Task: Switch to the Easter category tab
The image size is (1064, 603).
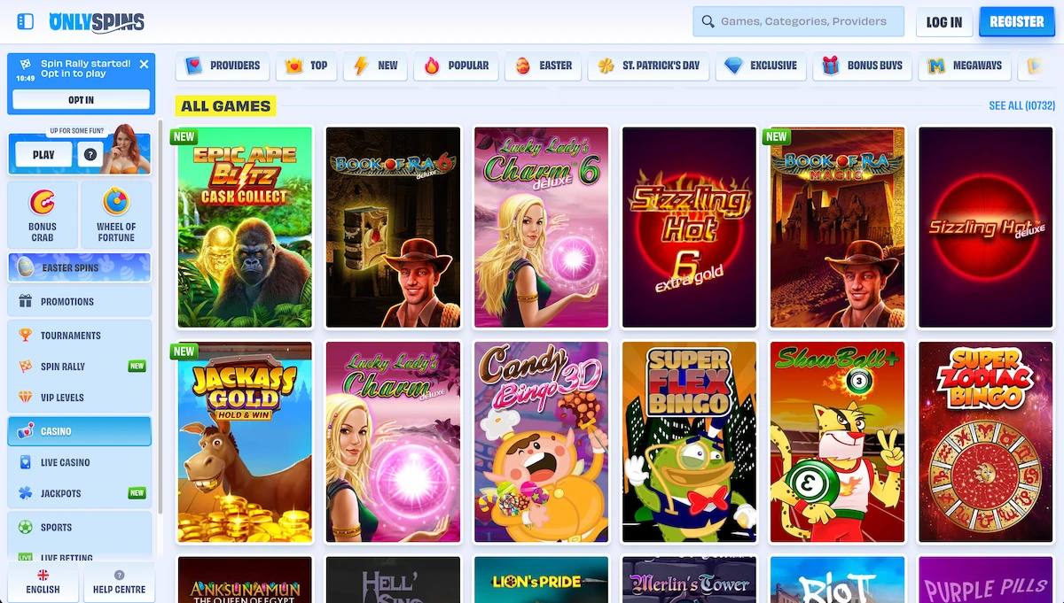Action: (544, 66)
